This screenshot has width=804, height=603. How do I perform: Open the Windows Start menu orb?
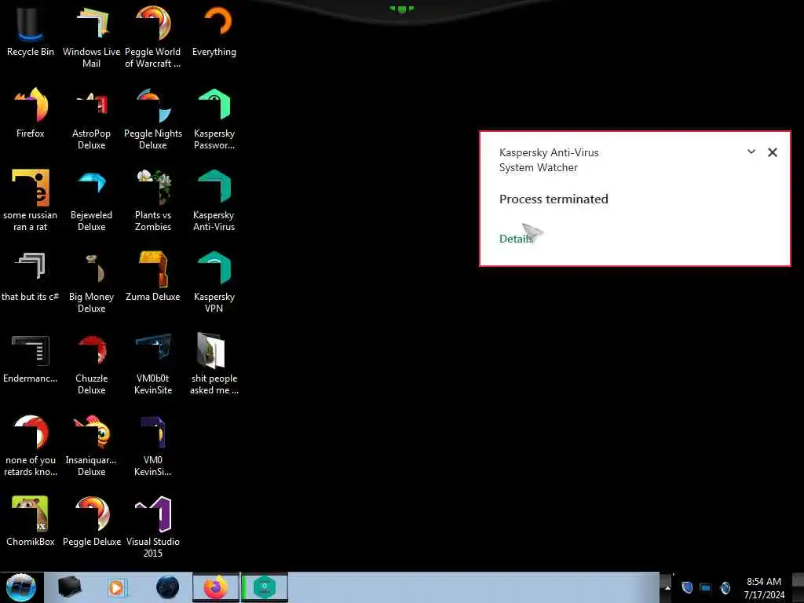tap(21, 587)
